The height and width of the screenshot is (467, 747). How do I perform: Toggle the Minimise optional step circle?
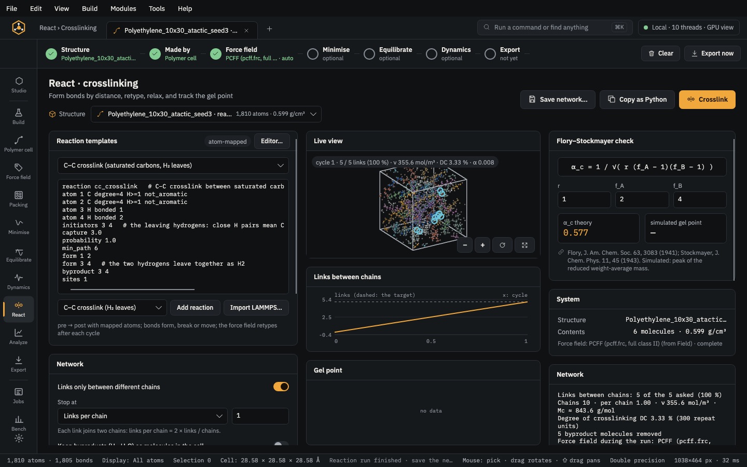pyautogui.click(x=313, y=54)
